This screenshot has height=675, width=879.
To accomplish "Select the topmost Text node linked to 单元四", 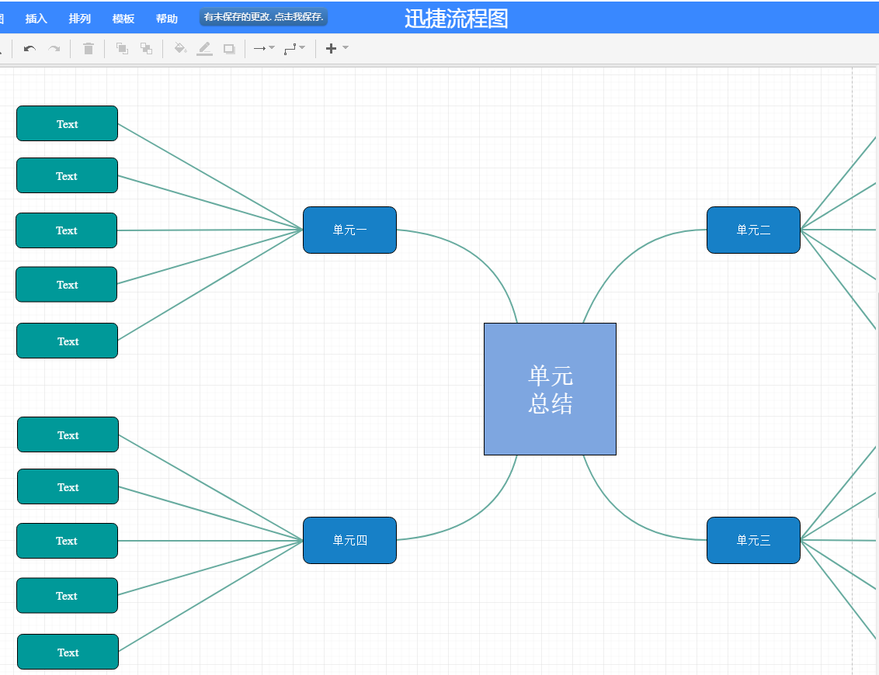I will coord(68,434).
